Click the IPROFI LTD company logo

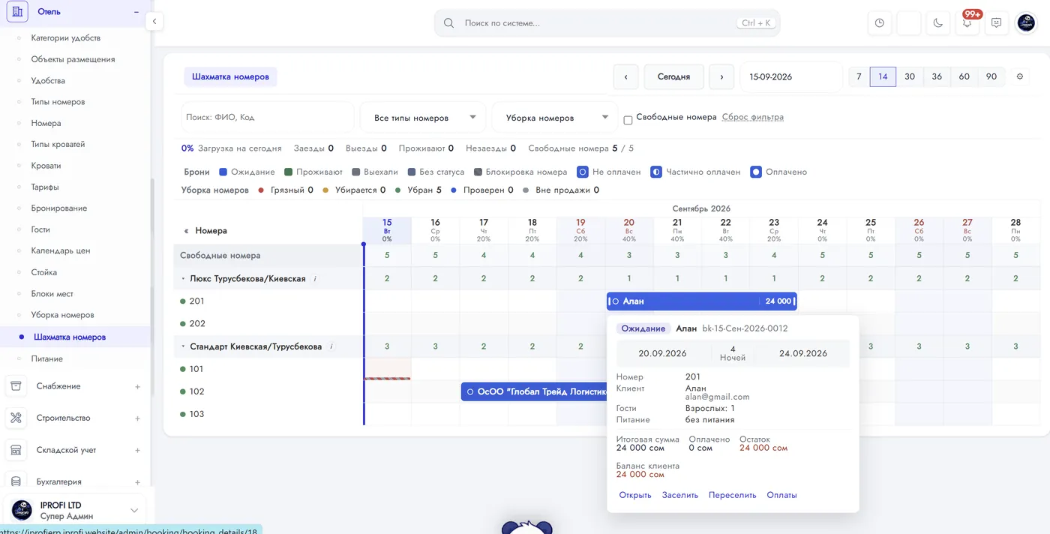tap(22, 510)
